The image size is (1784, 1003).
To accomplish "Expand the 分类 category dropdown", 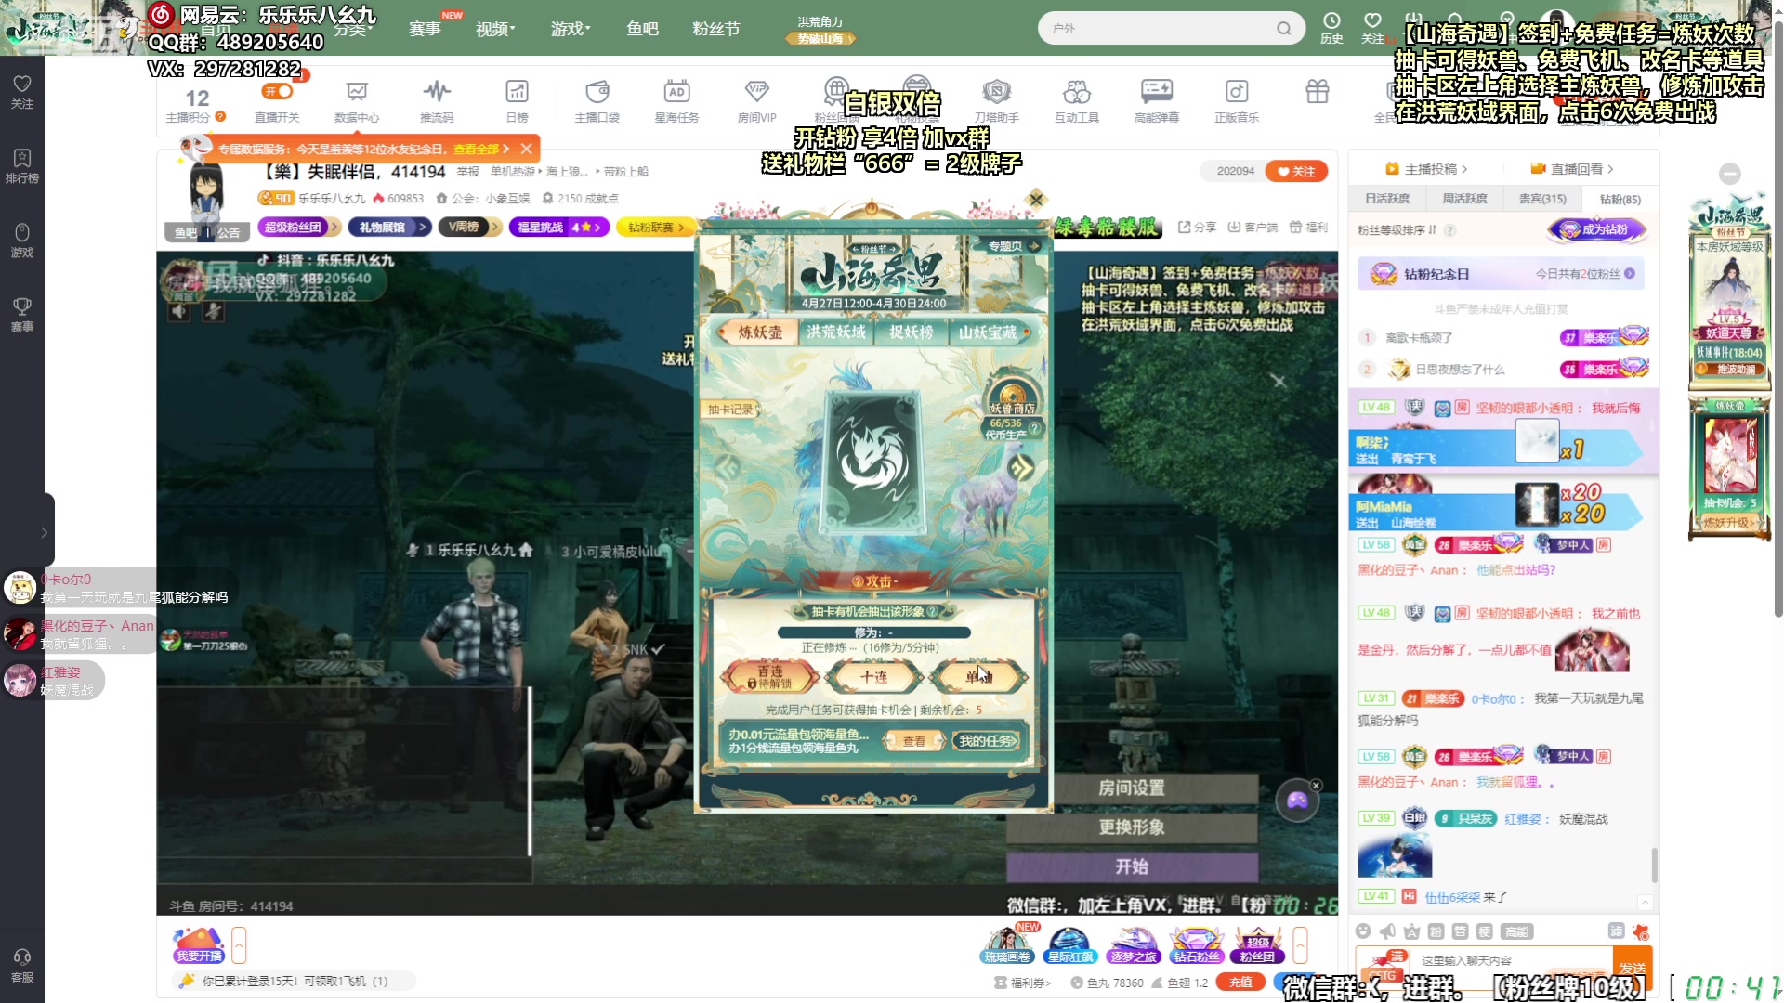I will (353, 29).
